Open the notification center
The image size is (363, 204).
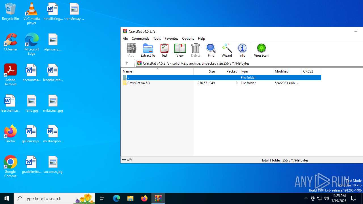tap(354, 198)
